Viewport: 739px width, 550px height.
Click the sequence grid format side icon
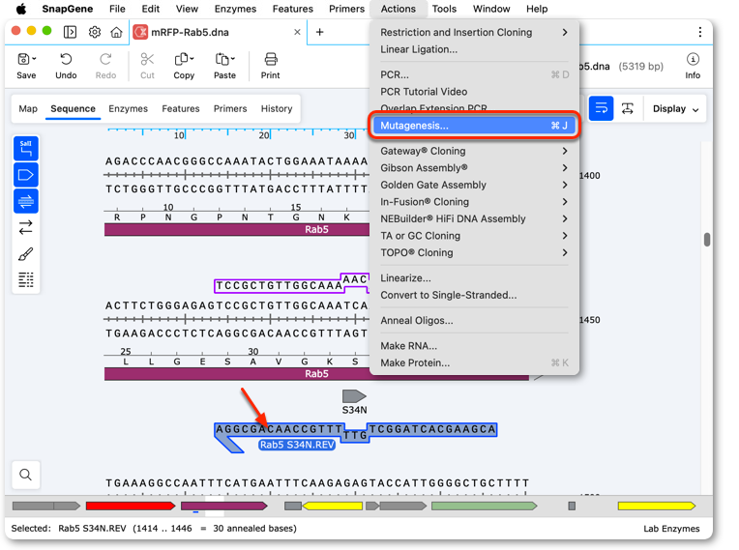point(26,279)
